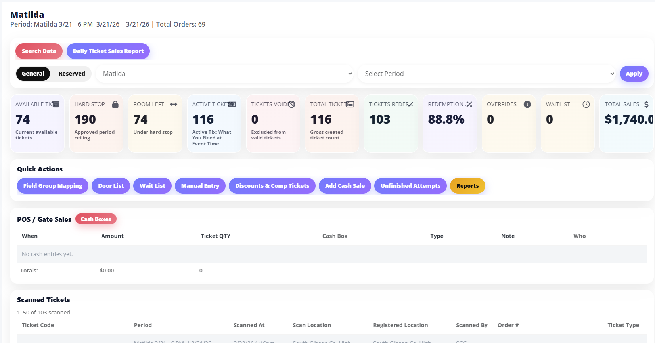Click the Hard Stop lock icon
The height and width of the screenshot is (343, 655).
115,104
